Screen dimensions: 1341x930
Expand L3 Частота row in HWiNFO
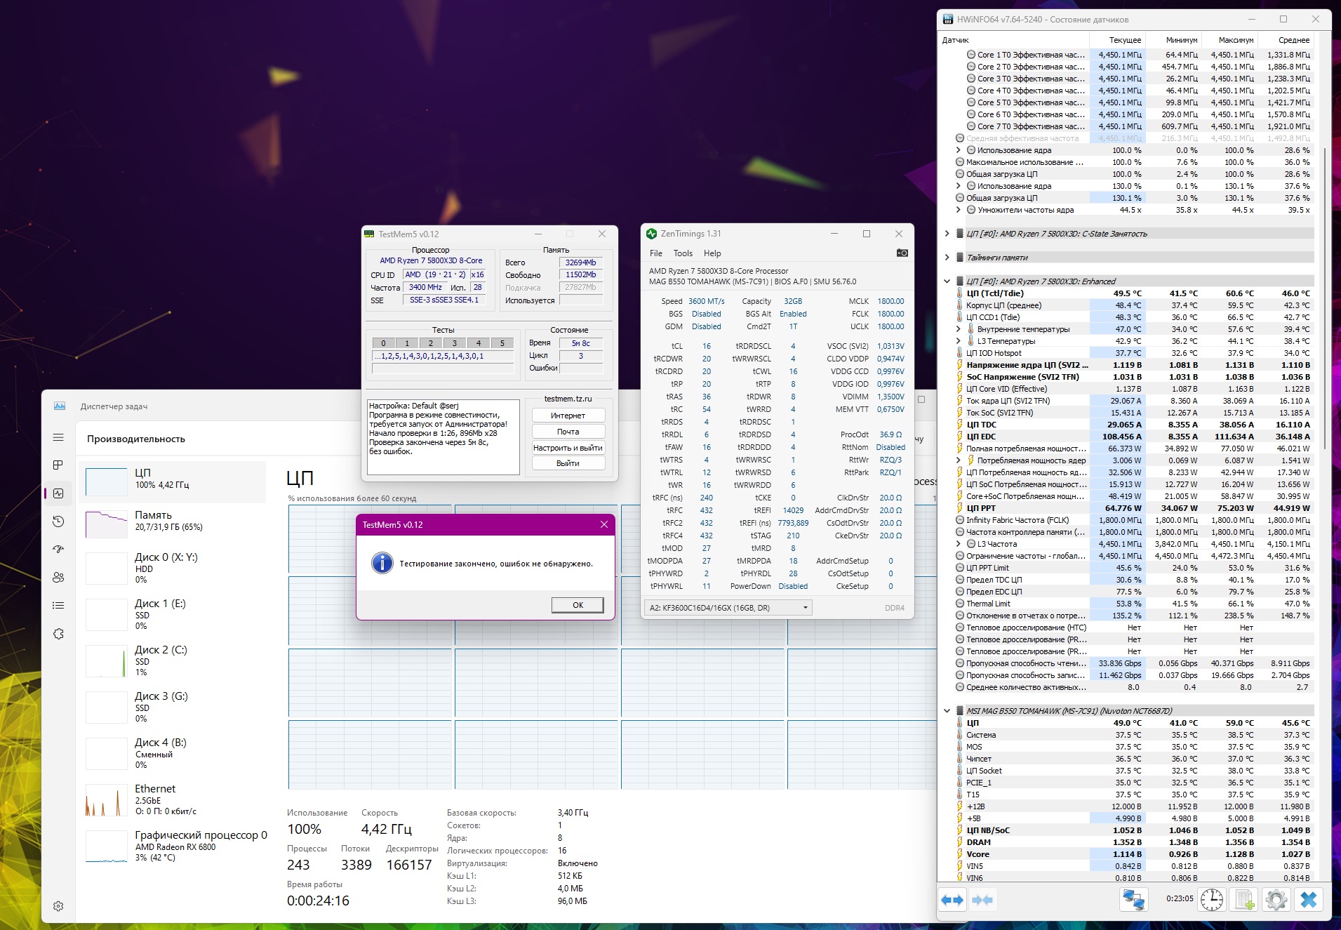pos(959,544)
